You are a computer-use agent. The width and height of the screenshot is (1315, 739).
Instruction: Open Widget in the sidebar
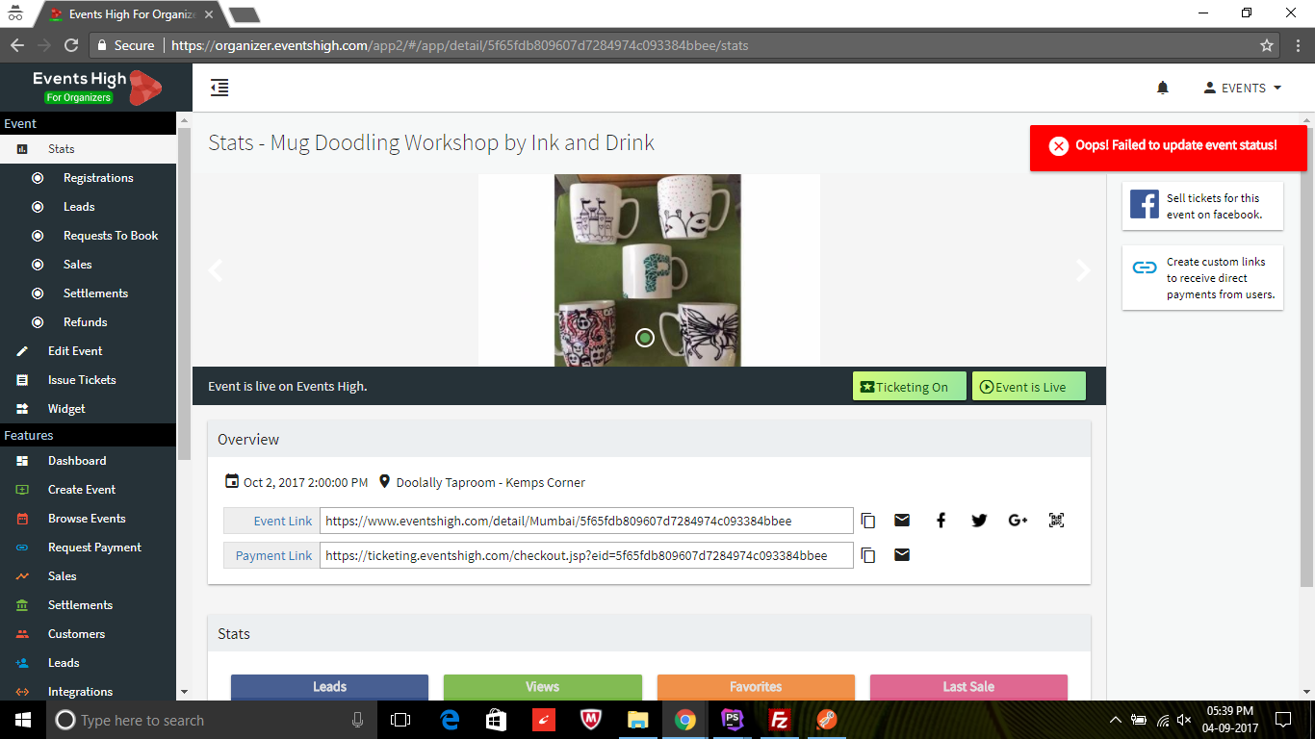[89, 409]
